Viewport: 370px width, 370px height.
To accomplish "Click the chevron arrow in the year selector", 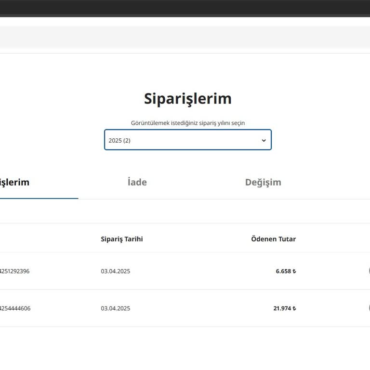I will tap(264, 141).
